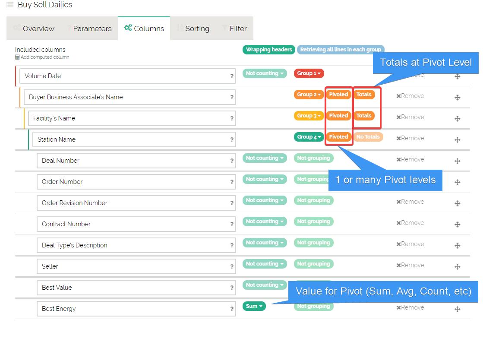The width and height of the screenshot is (483, 345).
Task: Toggle Retrieving all lines in each group
Action: (x=340, y=50)
